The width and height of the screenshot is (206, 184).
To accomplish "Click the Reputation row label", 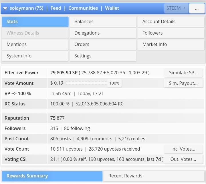I will point(17,118).
